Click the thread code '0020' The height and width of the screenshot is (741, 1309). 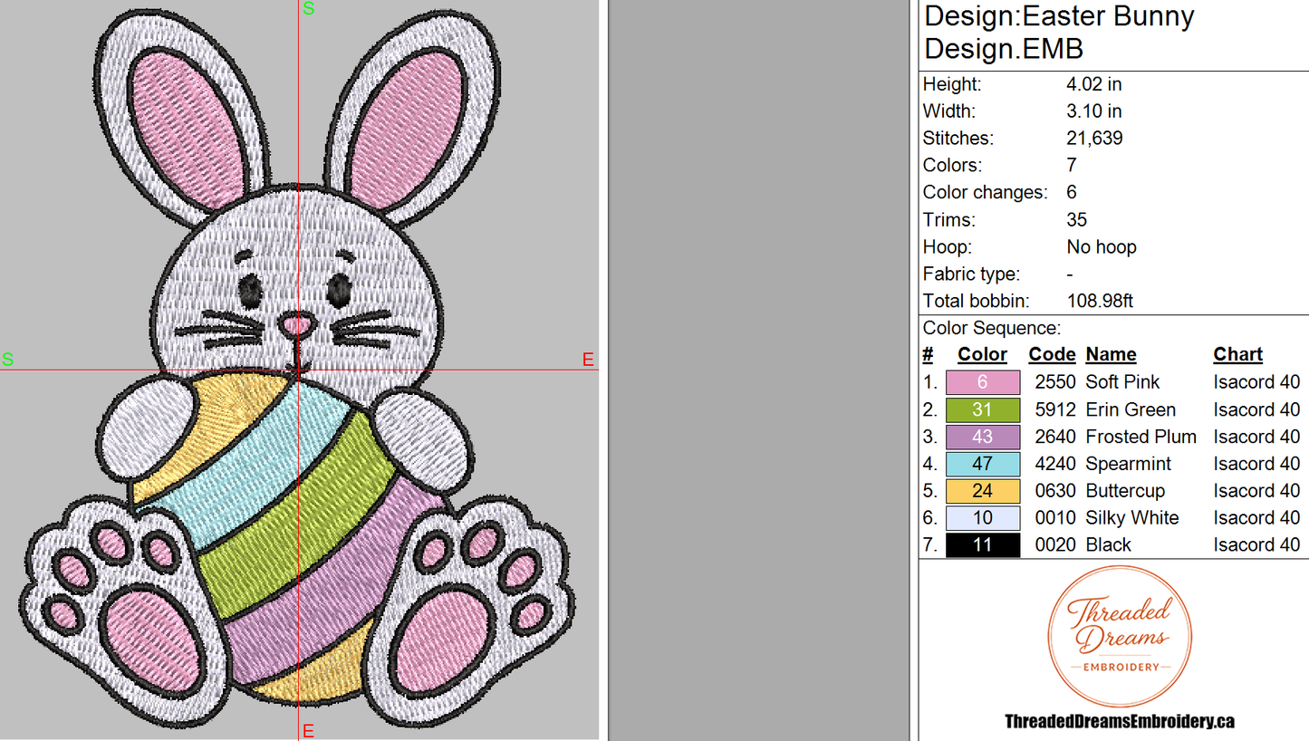click(x=1055, y=545)
